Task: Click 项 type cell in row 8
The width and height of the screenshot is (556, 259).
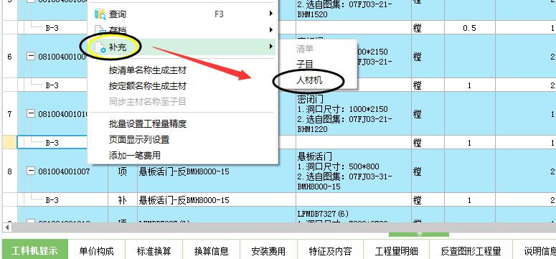Action: [123, 171]
